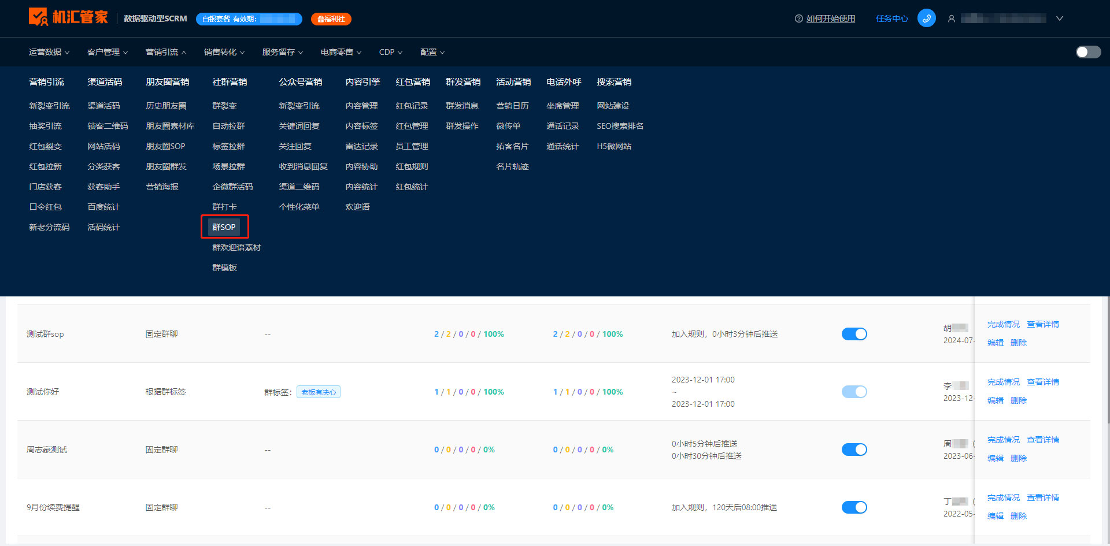Click the 机汇管家 logo icon

(38, 17)
